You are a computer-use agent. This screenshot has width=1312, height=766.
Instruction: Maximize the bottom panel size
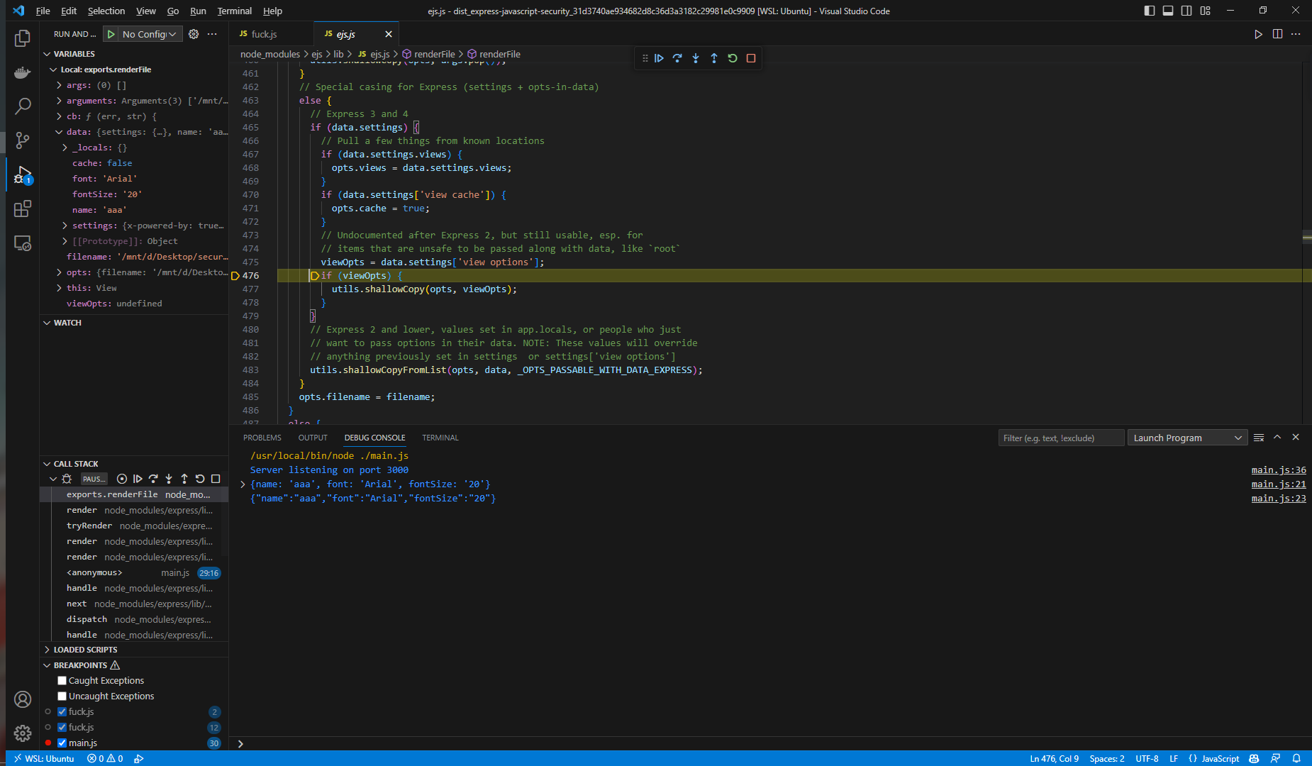point(1277,438)
